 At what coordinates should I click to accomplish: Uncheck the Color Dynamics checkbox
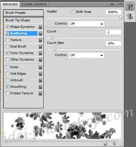[x=7, y=53]
